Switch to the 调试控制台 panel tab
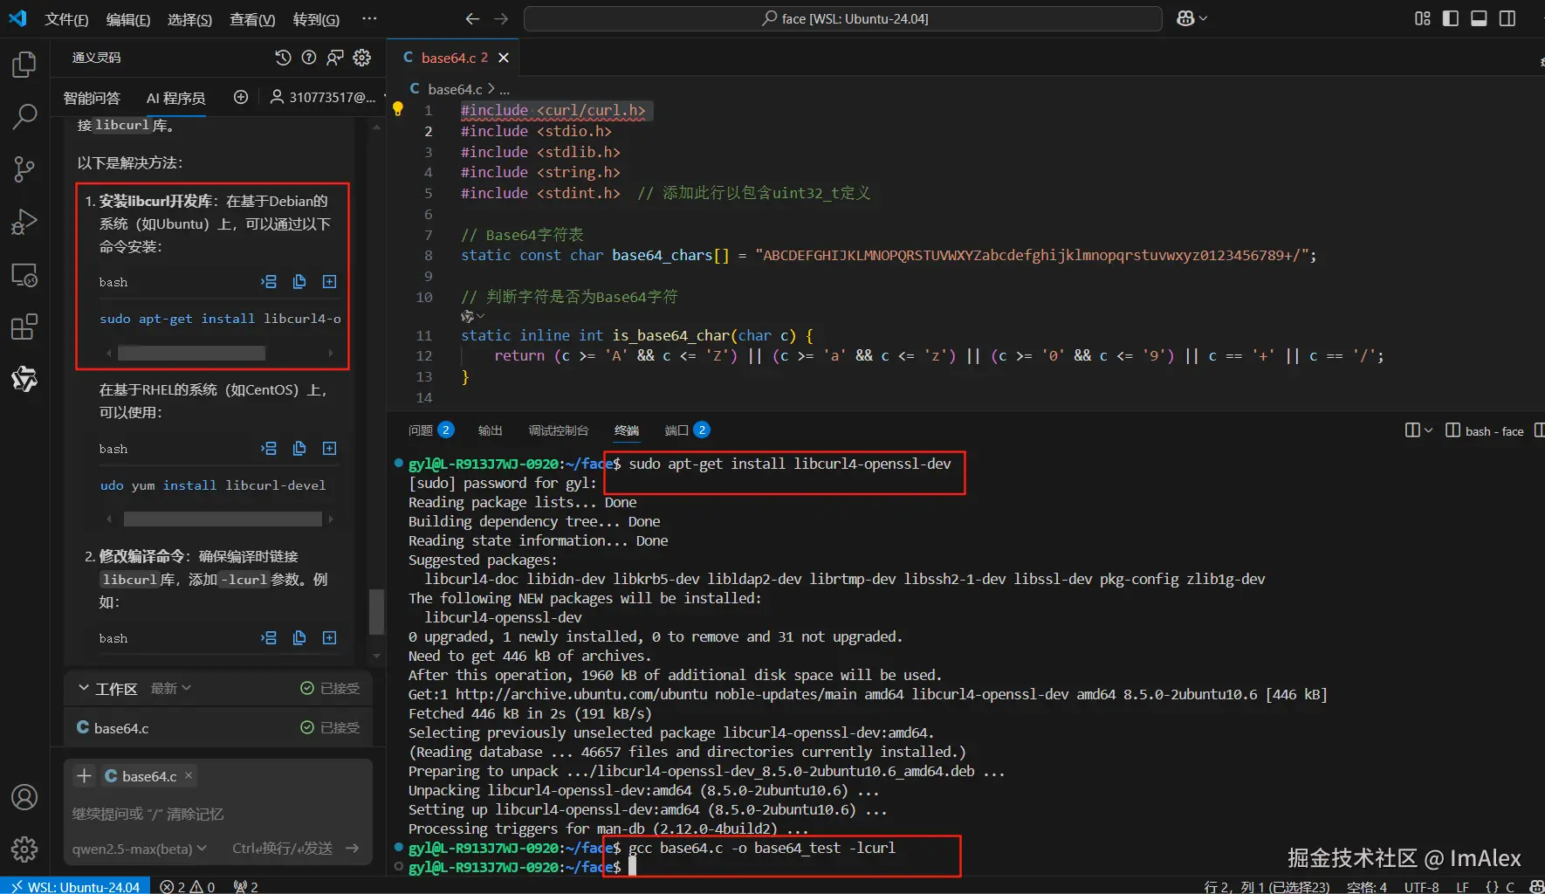 point(559,430)
